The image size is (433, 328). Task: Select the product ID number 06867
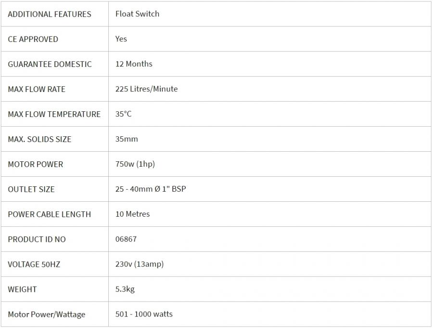click(126, 239)
